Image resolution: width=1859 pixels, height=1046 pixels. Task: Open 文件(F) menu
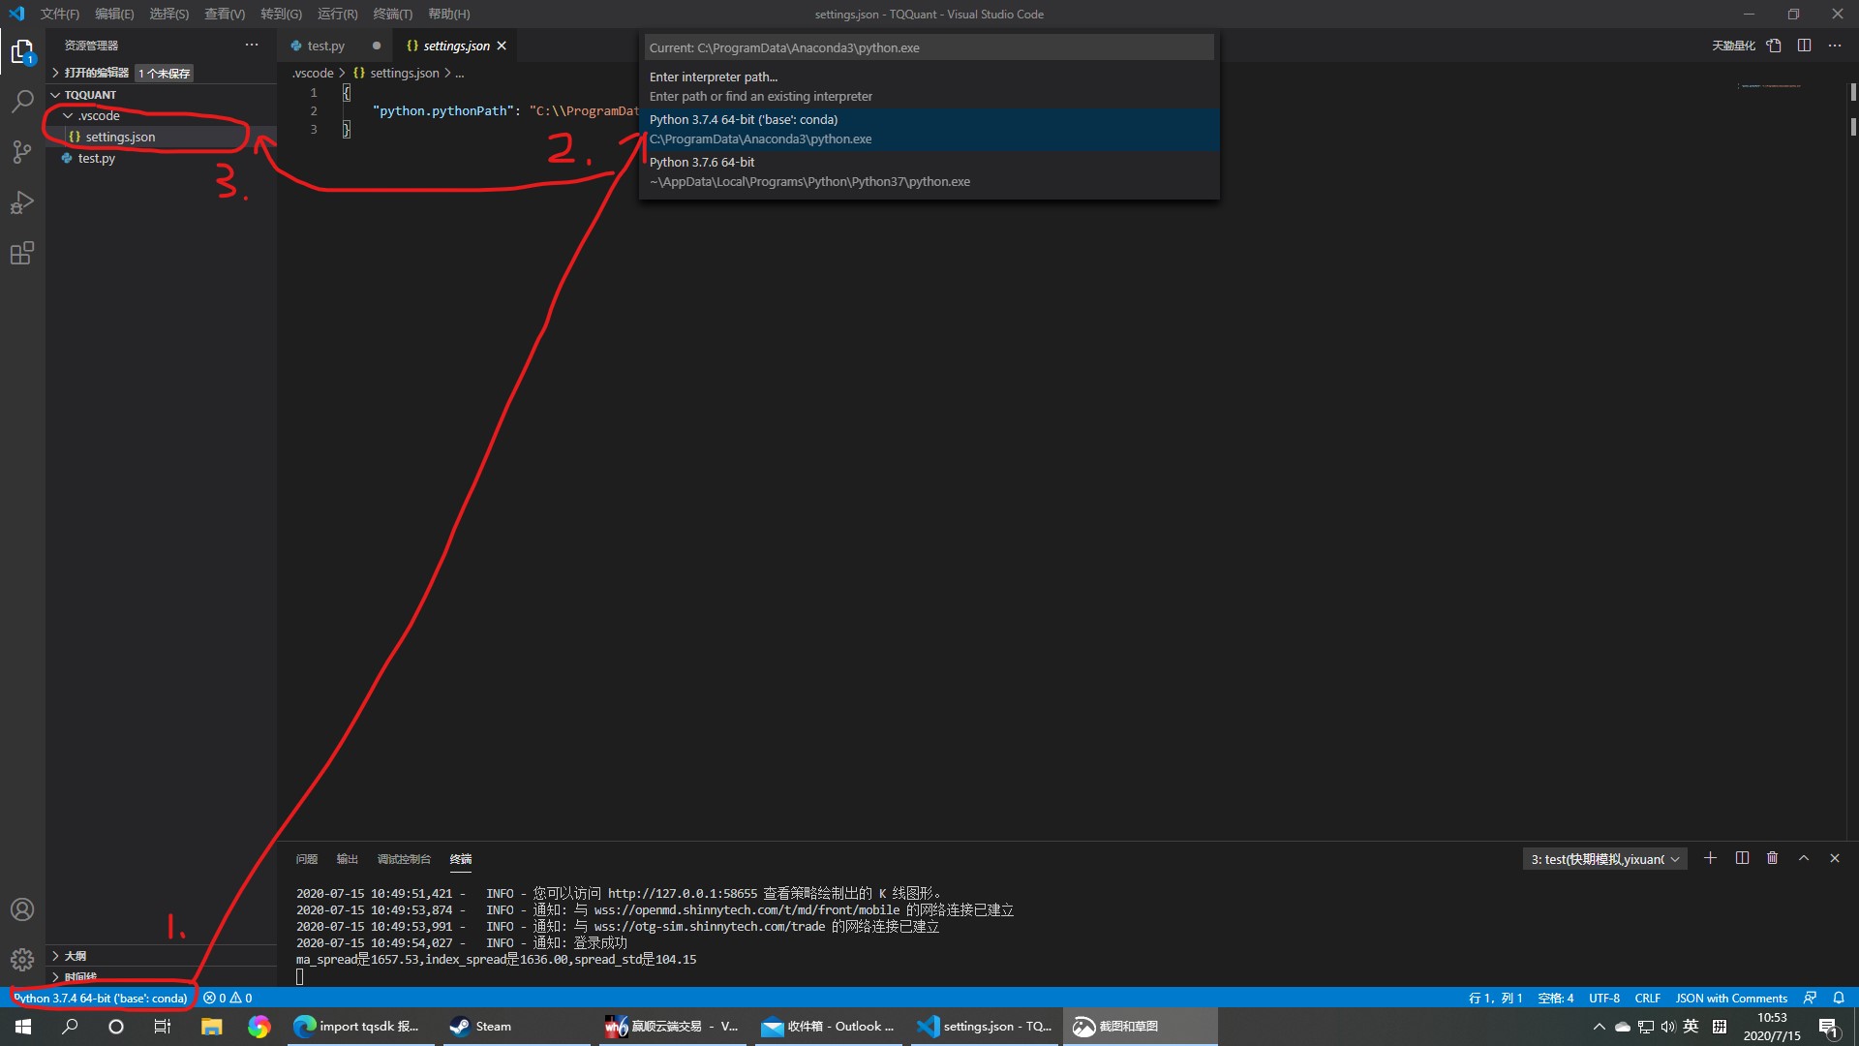click(60, 14)
